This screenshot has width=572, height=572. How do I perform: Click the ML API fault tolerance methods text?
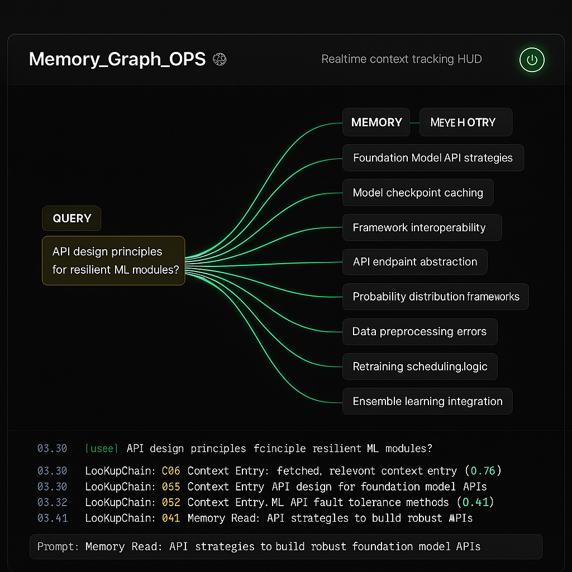click(x=360, y=502)
